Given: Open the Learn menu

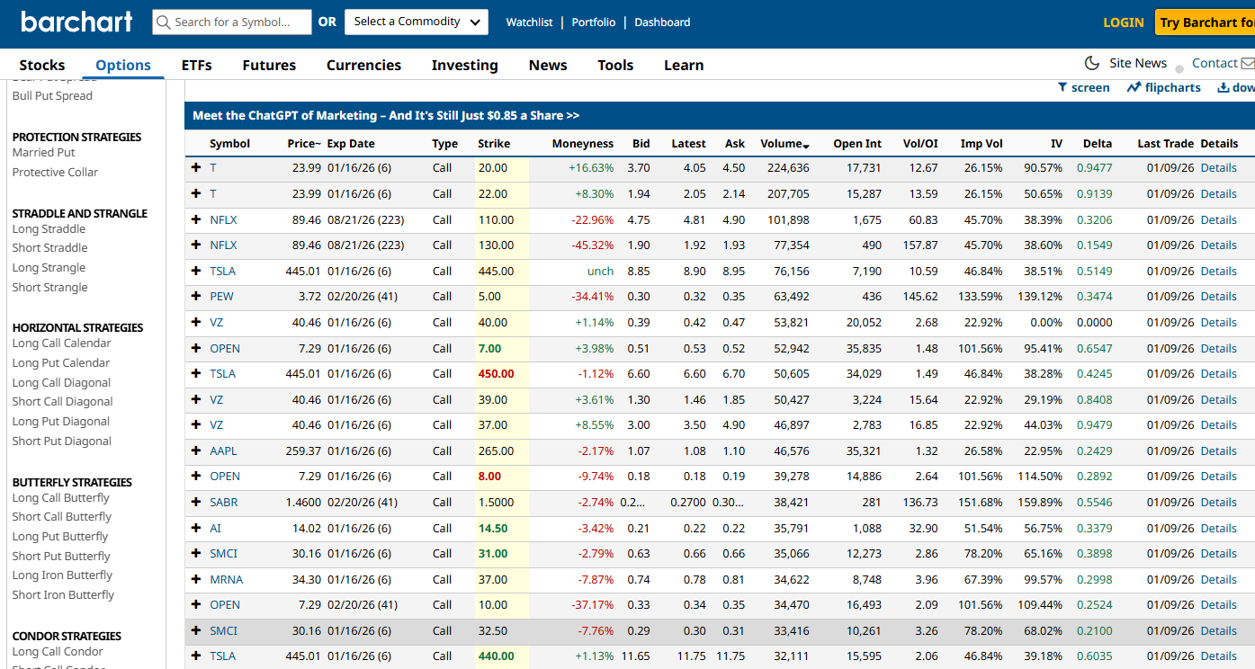Looking at the screenshot, I should coord(684,65).
